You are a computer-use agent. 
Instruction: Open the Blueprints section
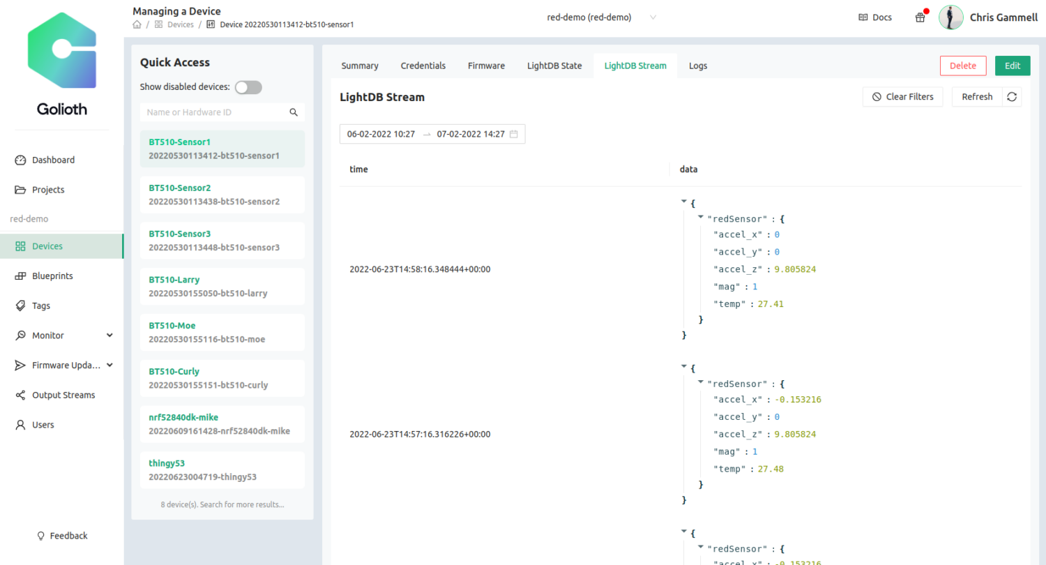click(52, 276)
